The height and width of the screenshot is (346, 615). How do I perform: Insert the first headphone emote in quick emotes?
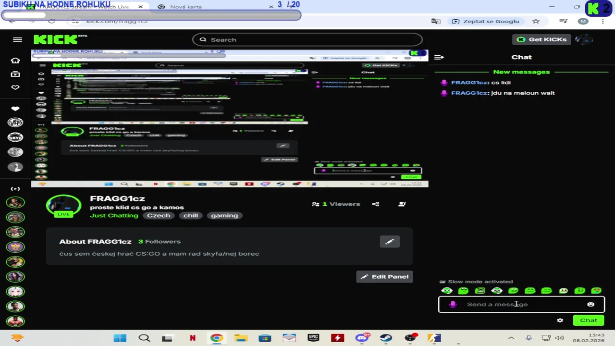447,291
